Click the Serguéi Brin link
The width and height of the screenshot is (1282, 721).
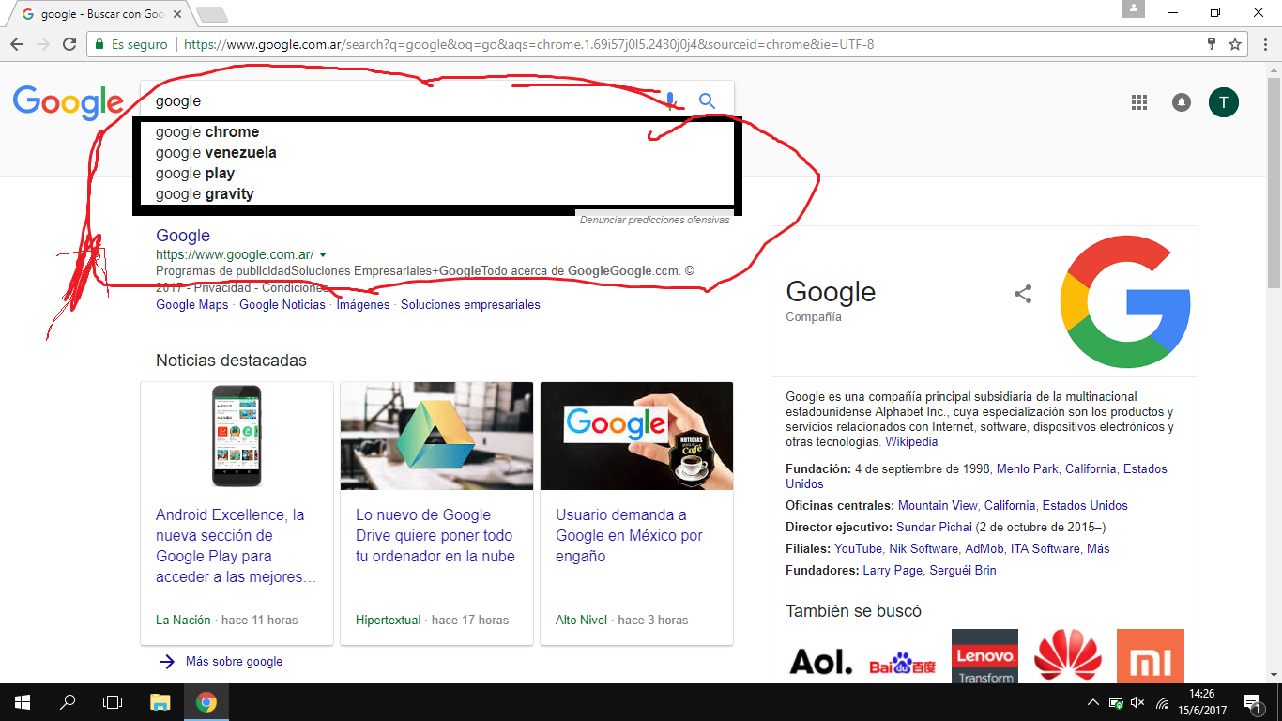tap(963, 570)
